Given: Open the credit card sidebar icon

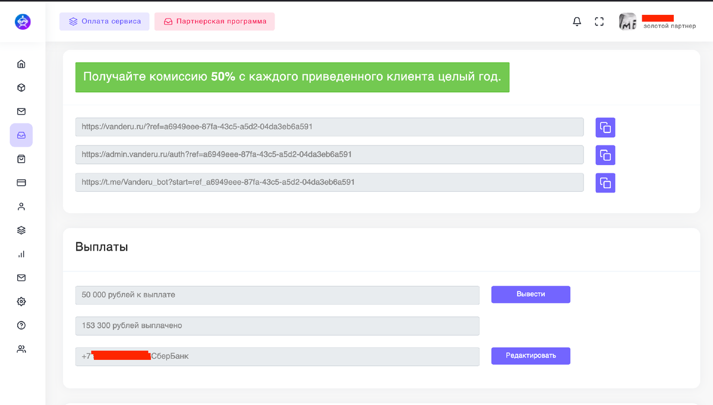Looking at the screenshot, I should tap(21, 183).
